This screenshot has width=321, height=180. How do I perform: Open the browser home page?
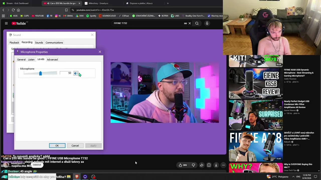point(18,10)
